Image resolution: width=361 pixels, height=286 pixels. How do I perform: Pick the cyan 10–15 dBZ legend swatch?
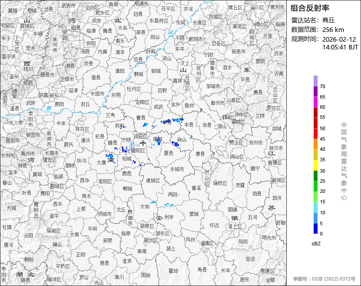[x=315, y=208]
